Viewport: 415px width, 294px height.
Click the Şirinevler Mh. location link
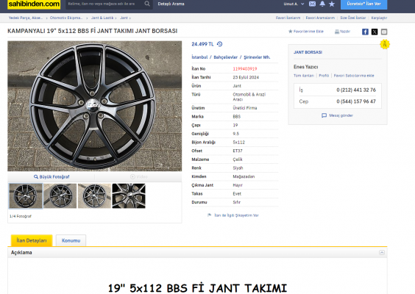(x=257, y=57)
